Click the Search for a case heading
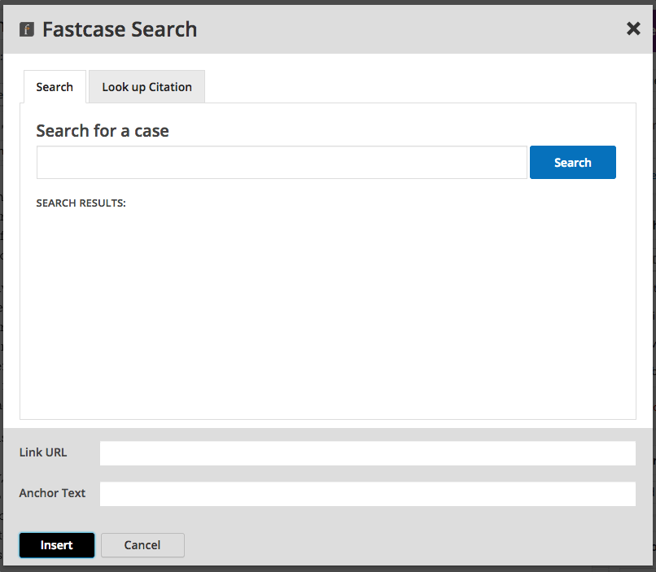 103,131
